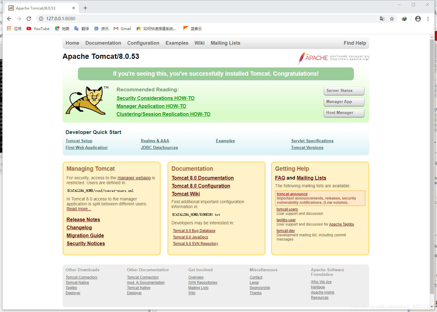This screenshot has height=312, width=437.
Task: Open the Changelog link
Action: pos(79,228)
